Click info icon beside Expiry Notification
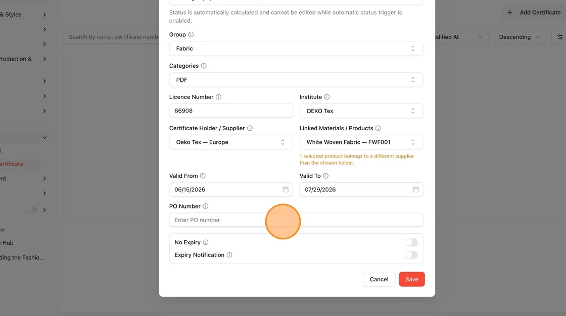The width and height of the screenshot is (566, 316). pos(229,255)
